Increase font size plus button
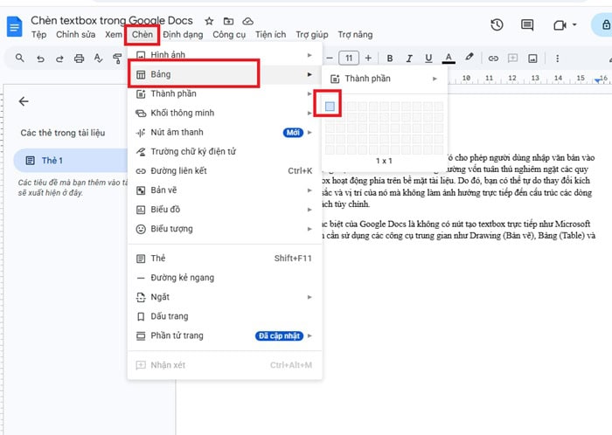612x435 pixels. [368, 58]
